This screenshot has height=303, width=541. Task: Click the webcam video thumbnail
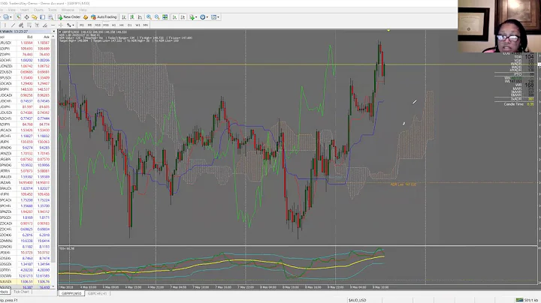[x=499, y=26]
